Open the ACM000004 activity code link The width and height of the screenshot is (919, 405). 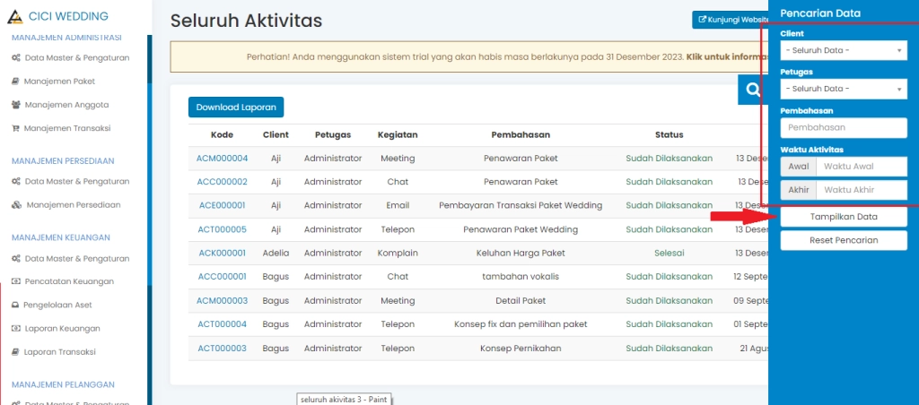[222, 159]
